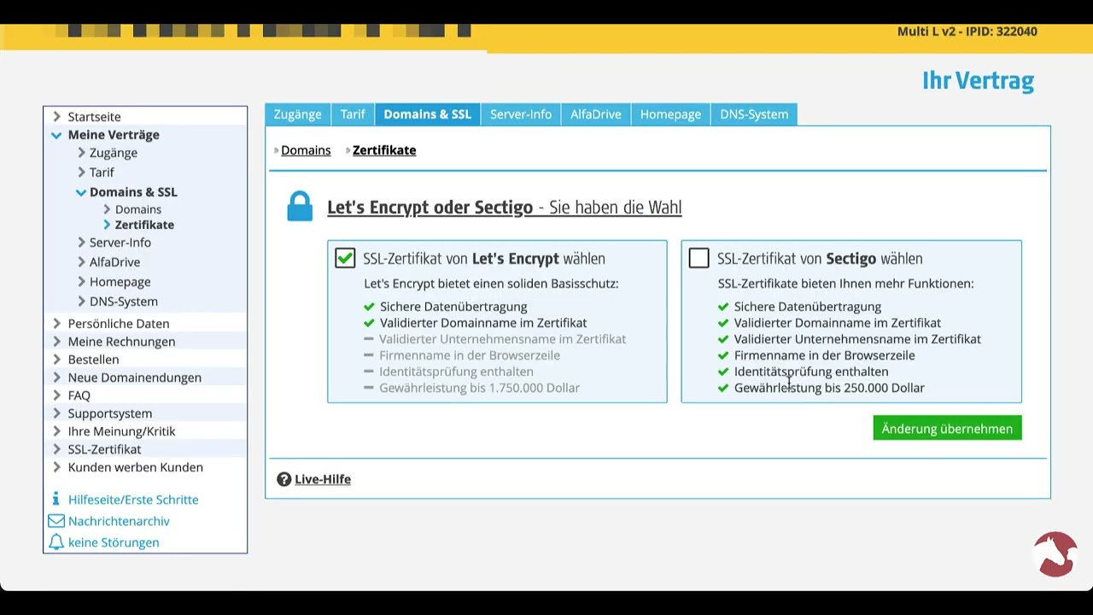Open FAQ in the sidebar

click(x=79, y=395)
